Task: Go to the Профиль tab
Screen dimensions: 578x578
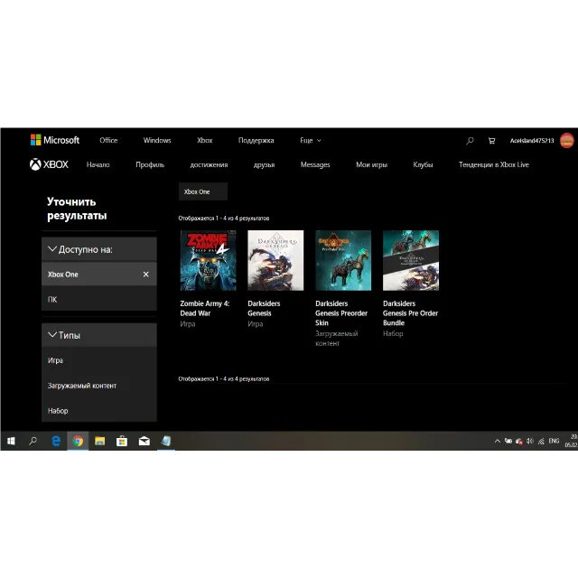Action: [150, 164]
